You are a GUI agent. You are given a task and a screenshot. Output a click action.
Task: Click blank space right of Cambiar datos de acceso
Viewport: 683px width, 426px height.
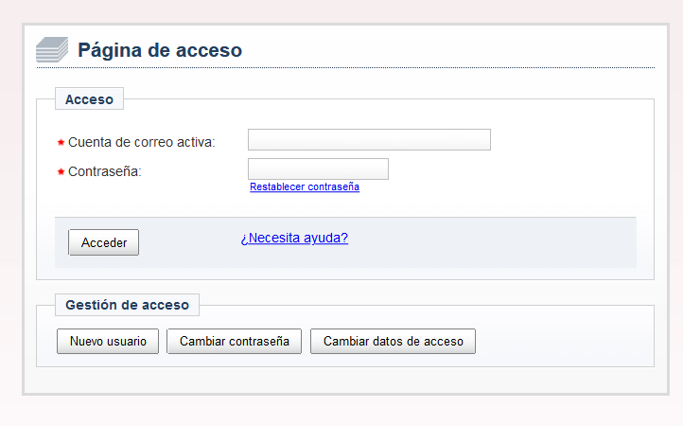point(564,341)
